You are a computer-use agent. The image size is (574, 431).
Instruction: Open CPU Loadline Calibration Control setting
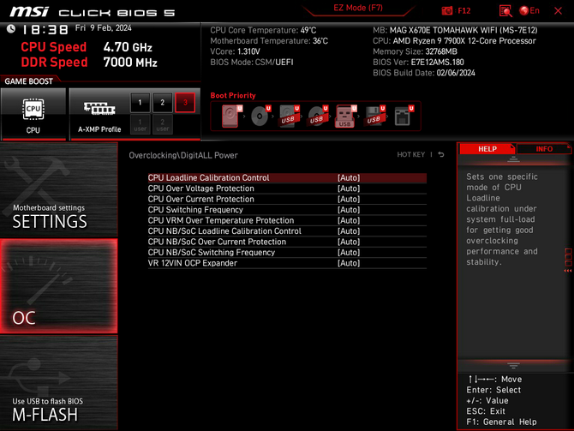287,177
